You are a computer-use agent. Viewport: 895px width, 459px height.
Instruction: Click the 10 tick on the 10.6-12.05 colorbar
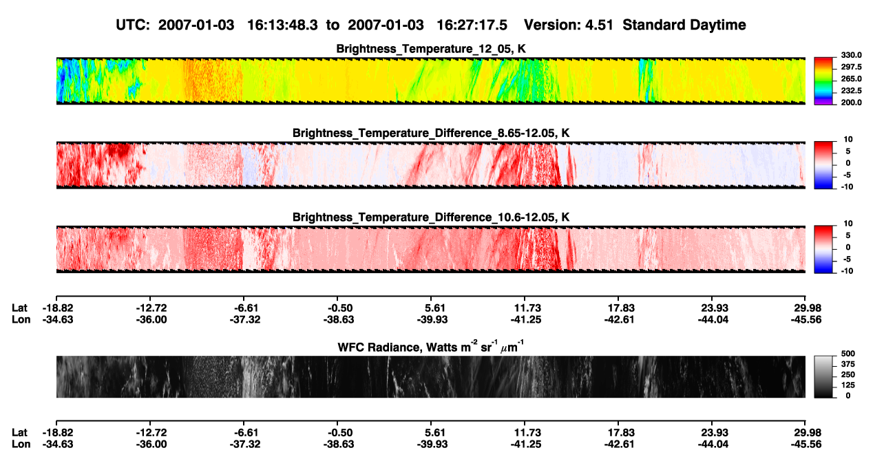coord(847,223)
